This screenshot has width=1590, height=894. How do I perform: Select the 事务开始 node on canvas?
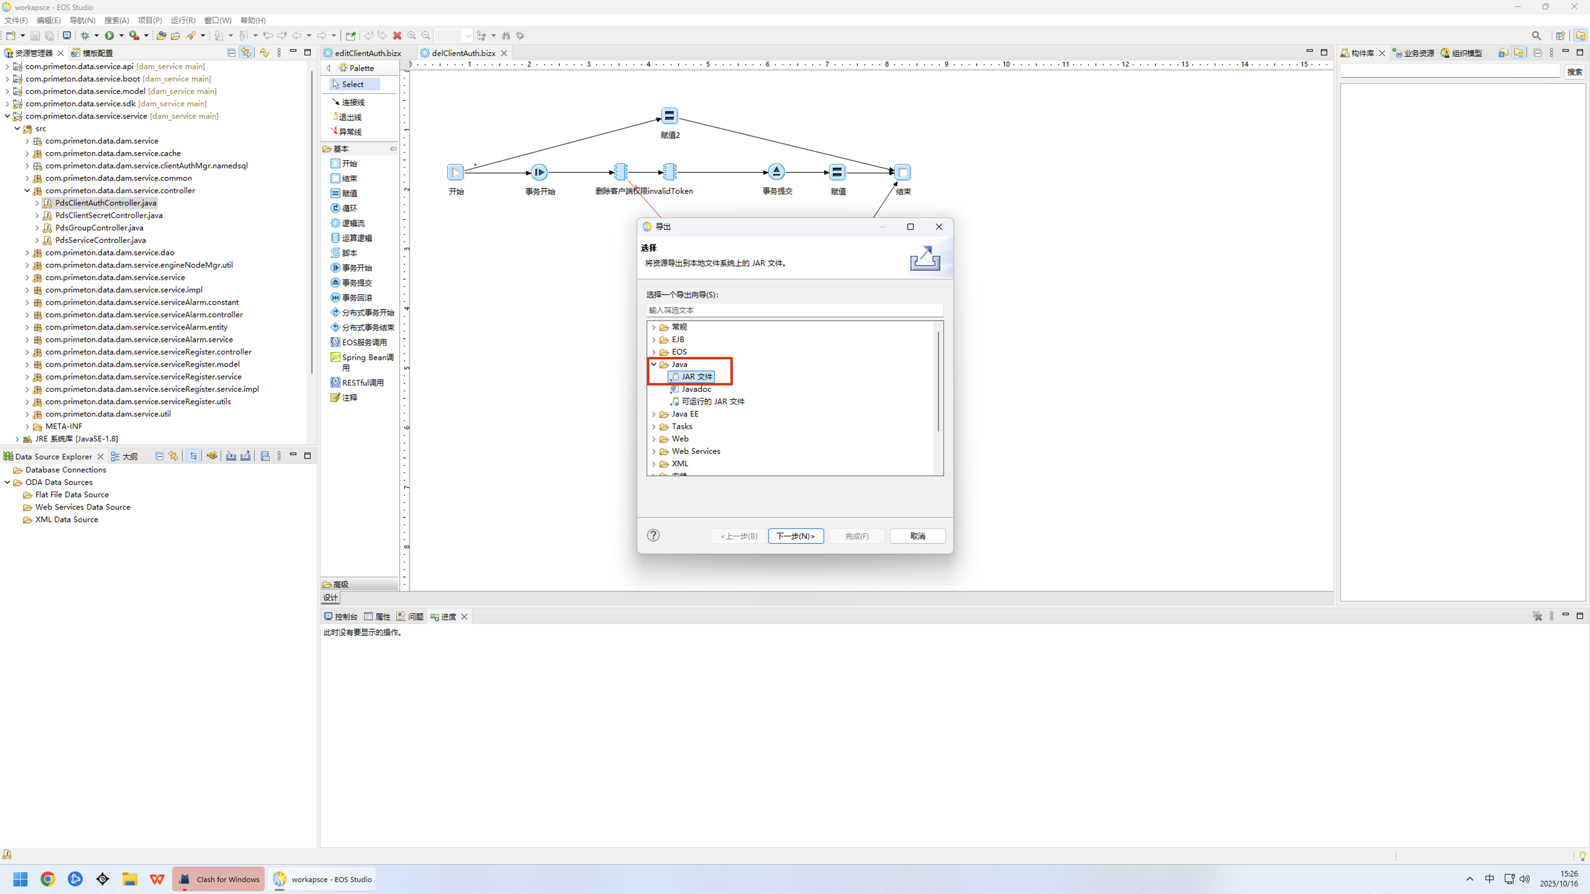(x=539, y=172)
